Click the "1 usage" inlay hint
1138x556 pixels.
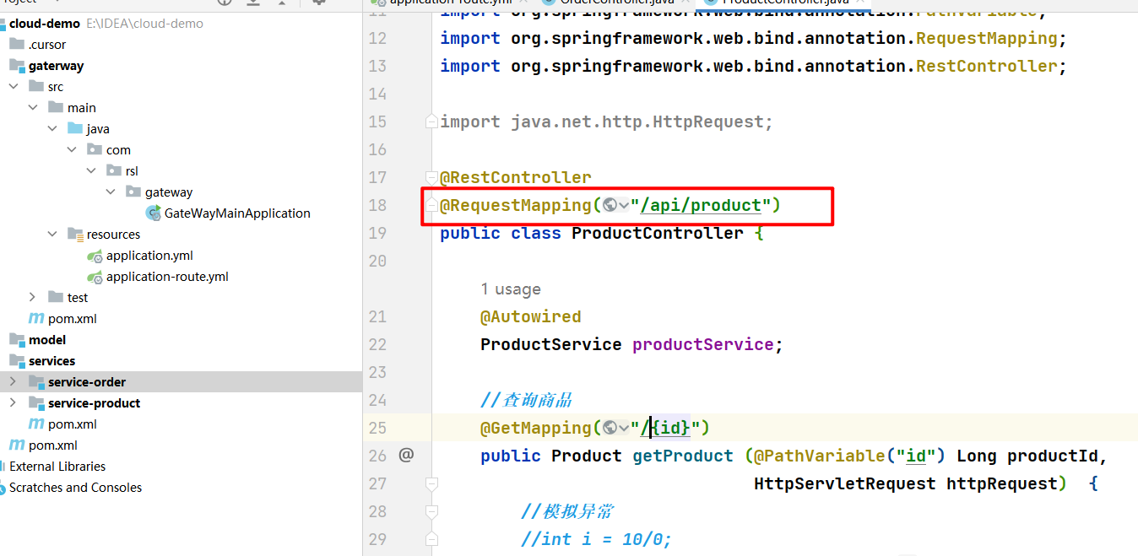(511, 289)
